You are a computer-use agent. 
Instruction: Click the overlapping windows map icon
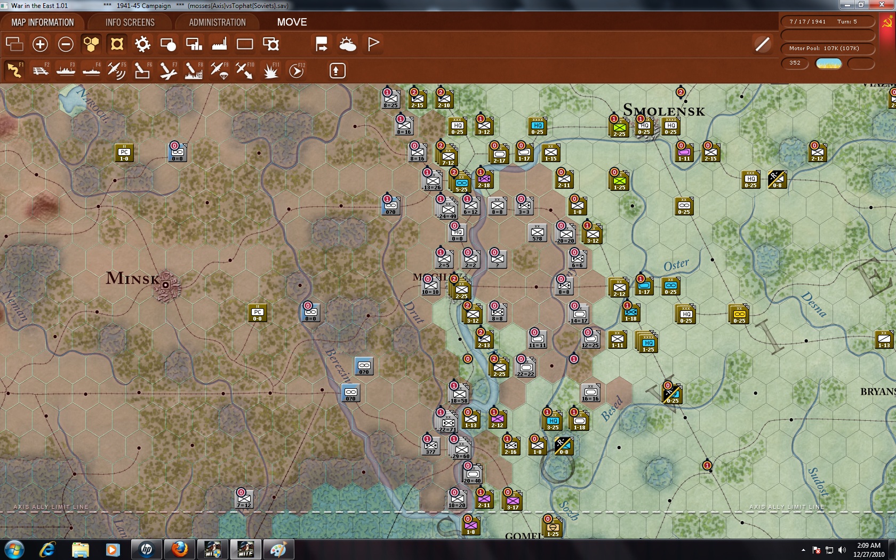(x=14, y=44)
